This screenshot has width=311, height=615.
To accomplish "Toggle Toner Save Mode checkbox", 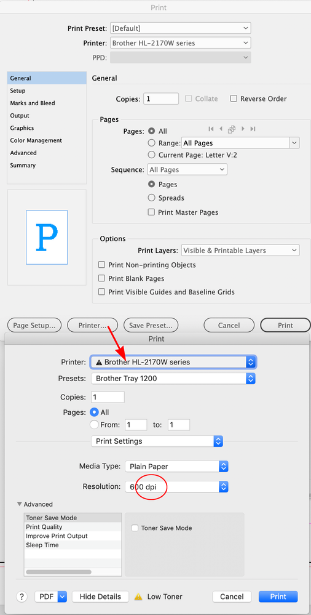I will coord(135,528).
